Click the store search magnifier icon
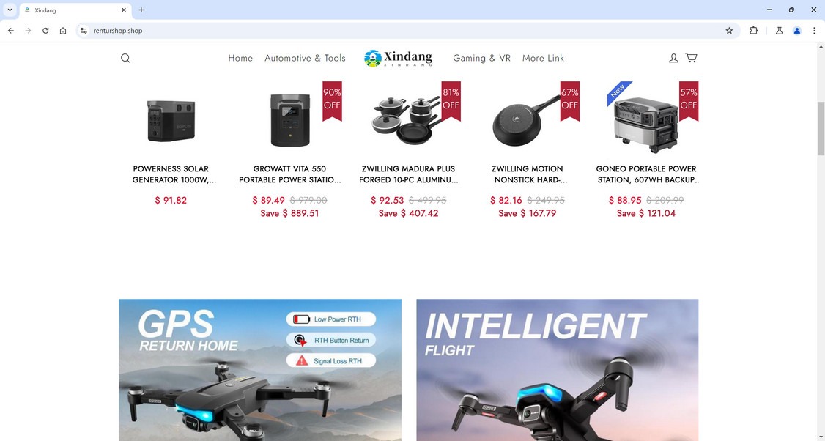This screenshot has width=825, height=441. pyautogui.click(x=125, y=58)
